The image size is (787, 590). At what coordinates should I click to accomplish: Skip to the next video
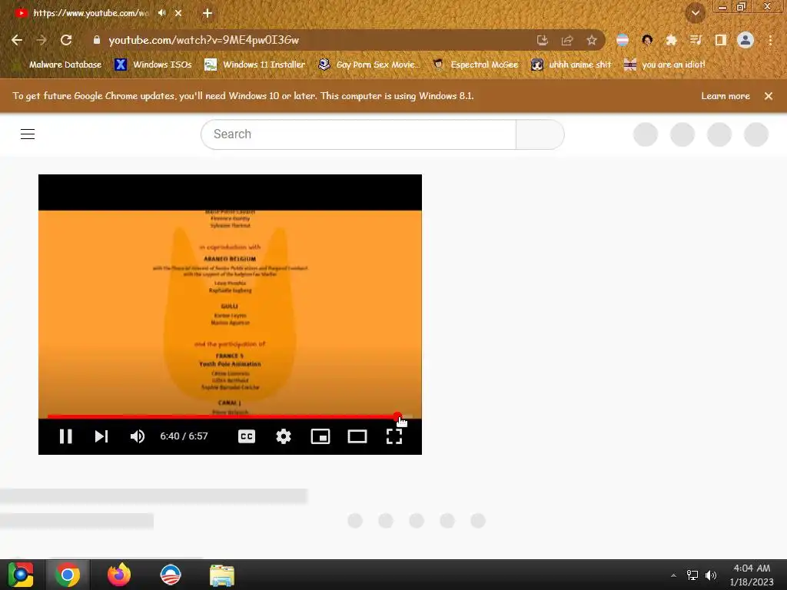point(101,436)
